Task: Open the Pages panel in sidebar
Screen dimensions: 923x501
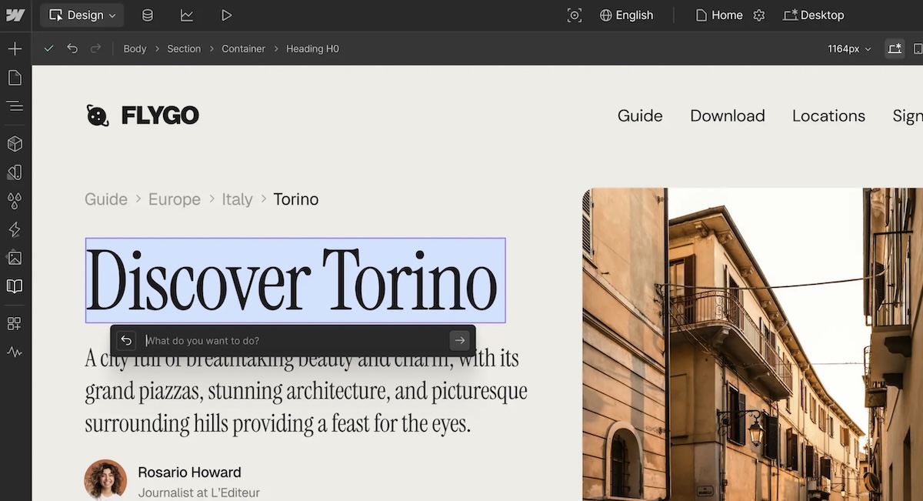Action: click(15, 78)
